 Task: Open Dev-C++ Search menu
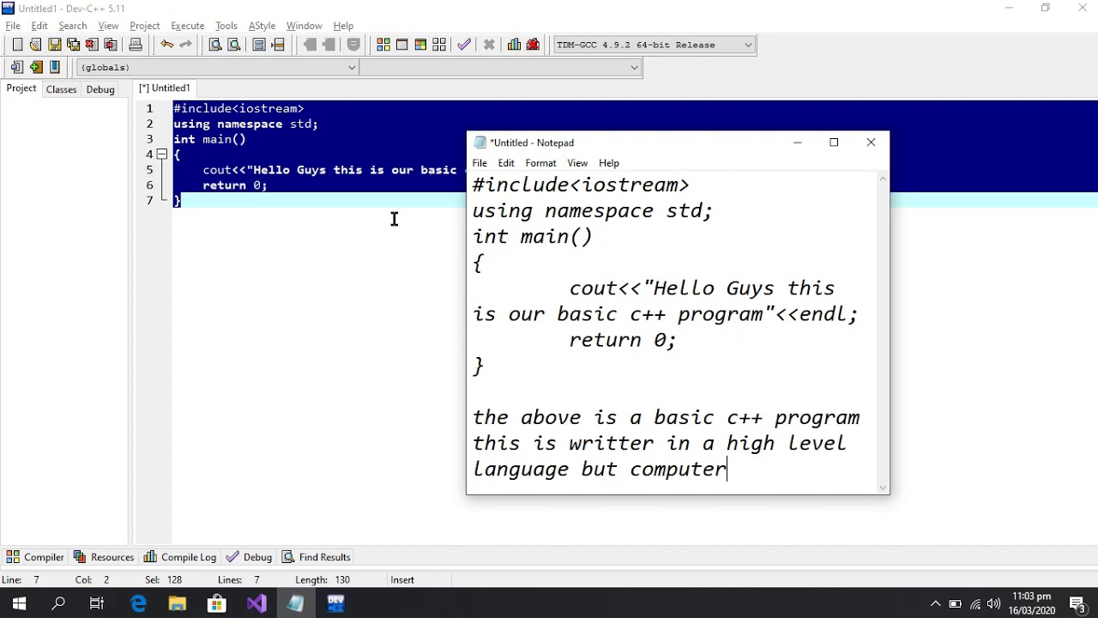tap(73, 26)
